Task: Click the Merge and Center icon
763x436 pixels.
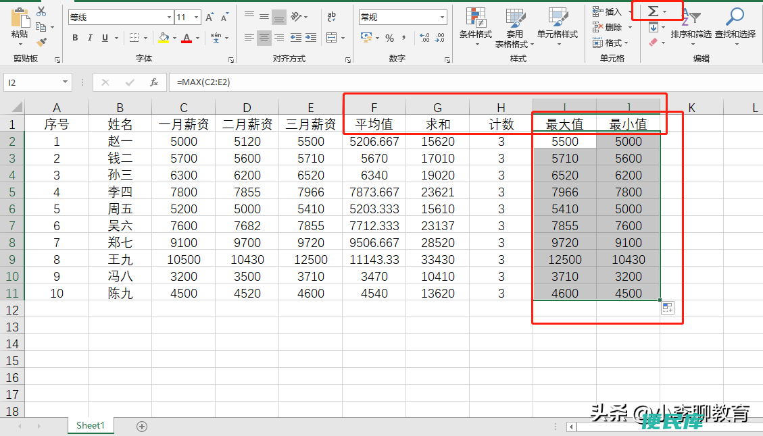Action: tap(331, 37)
